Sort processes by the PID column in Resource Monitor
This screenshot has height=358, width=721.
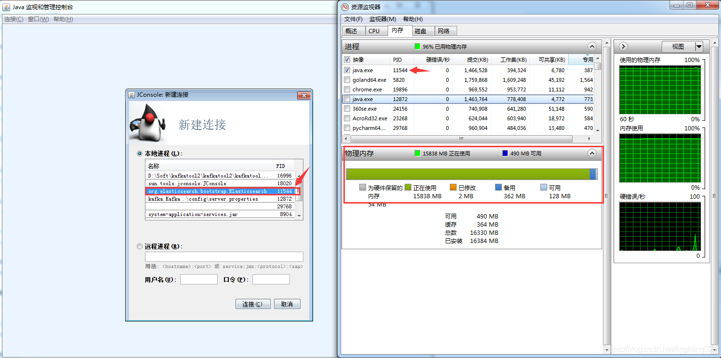click(402, 60)
